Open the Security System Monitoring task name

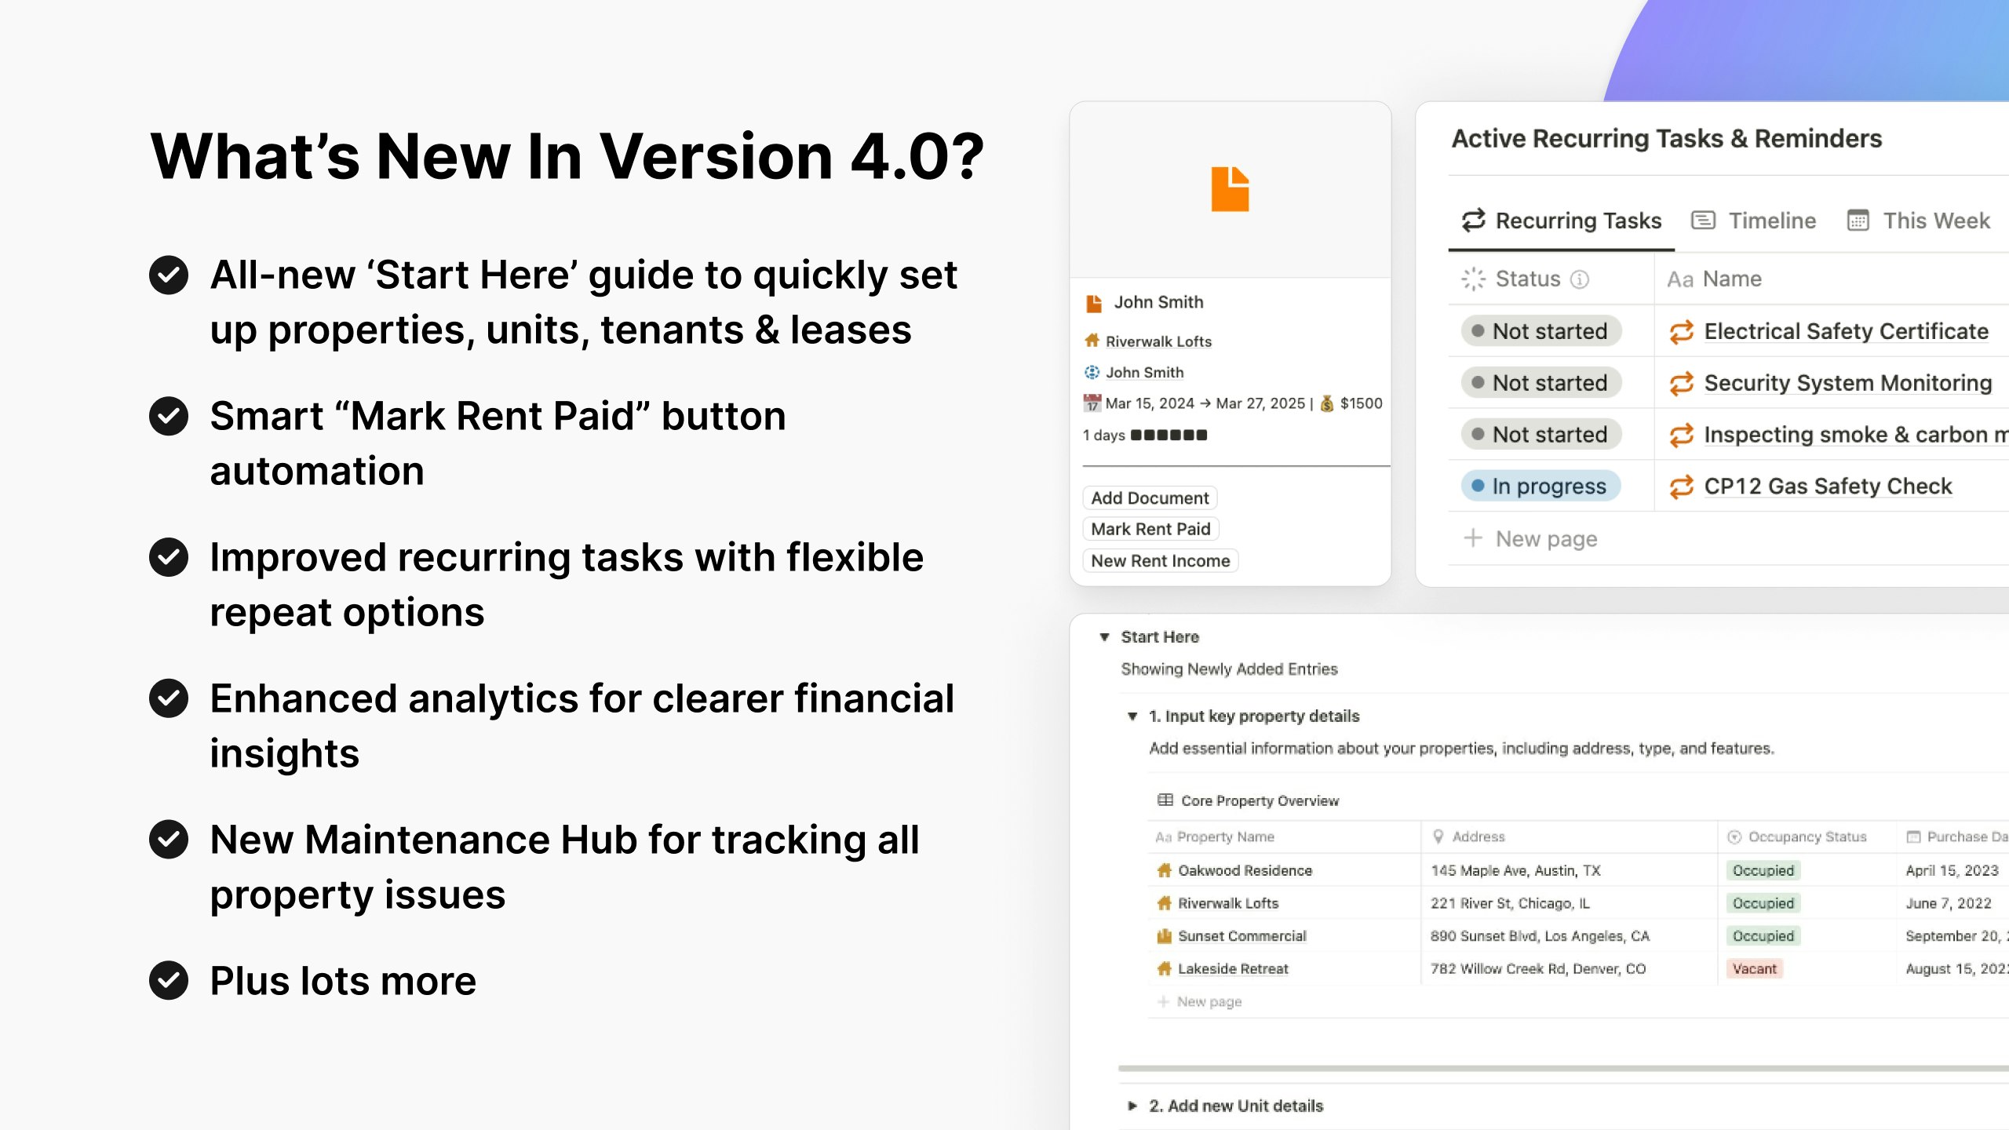(1848, 383)
